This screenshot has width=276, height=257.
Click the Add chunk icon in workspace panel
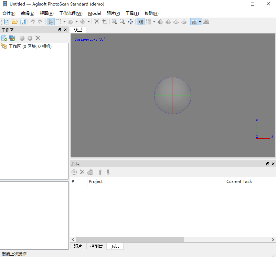click(4, 38)
